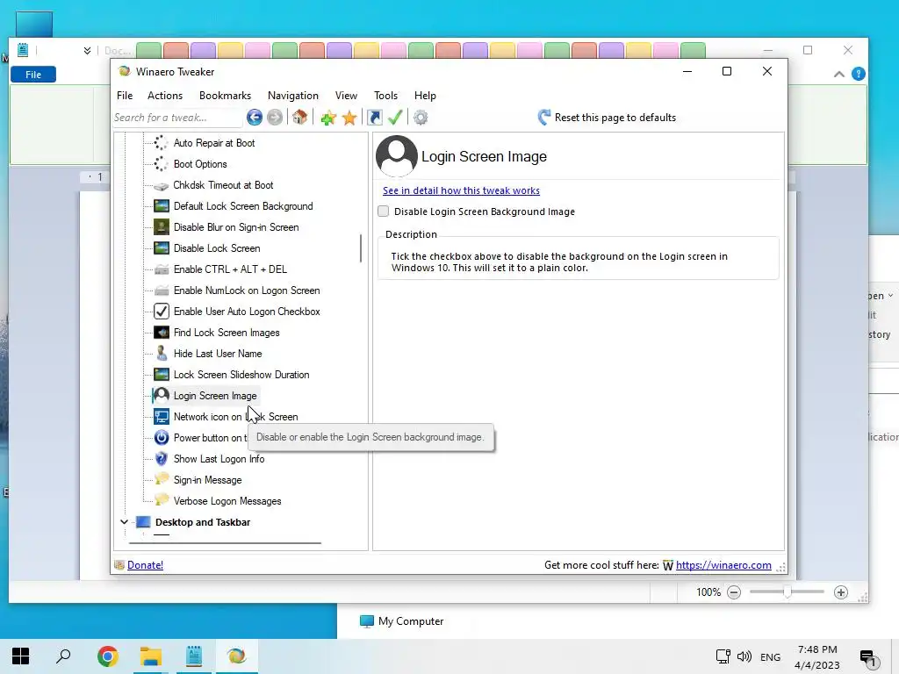The height and width of the screenshot is (674, 899).
Task: Click the Windows Start button
Action: pos(21,656)
